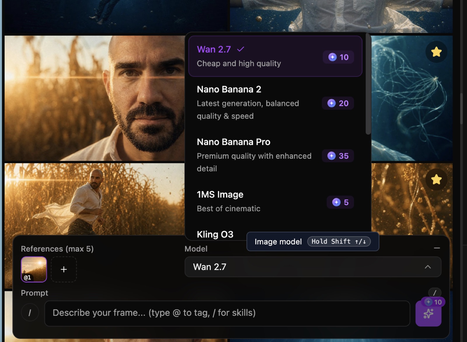The height and width of the screenshot is (342, 467).
Task: Select the 1MS Image model
Action: coord(275,202)
